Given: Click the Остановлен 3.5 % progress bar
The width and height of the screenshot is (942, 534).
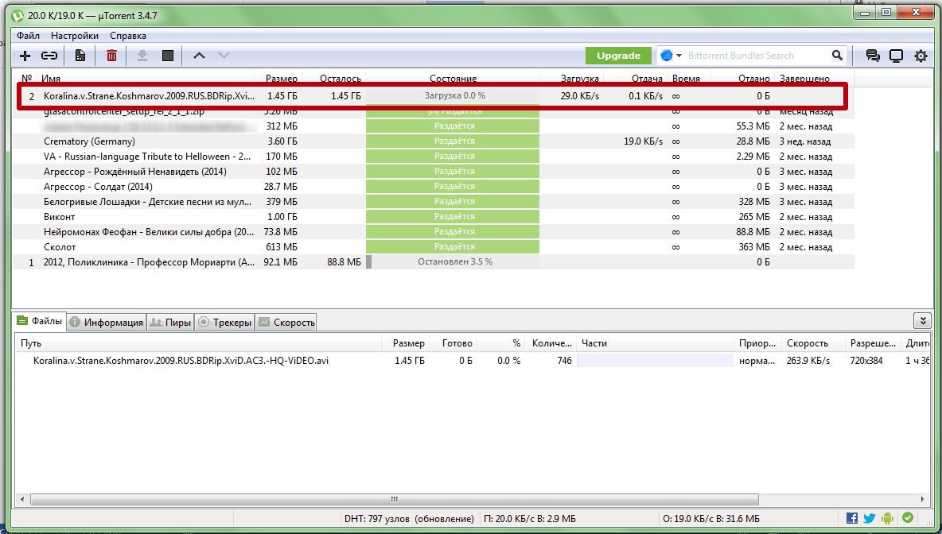Looking at the screenshot, I should tap(453, 261).
